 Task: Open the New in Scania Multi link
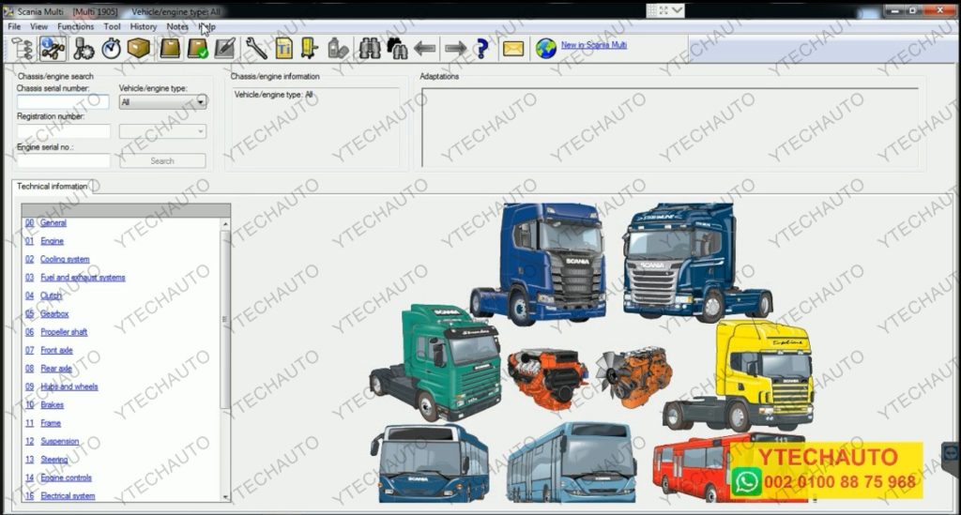[594, 45]
